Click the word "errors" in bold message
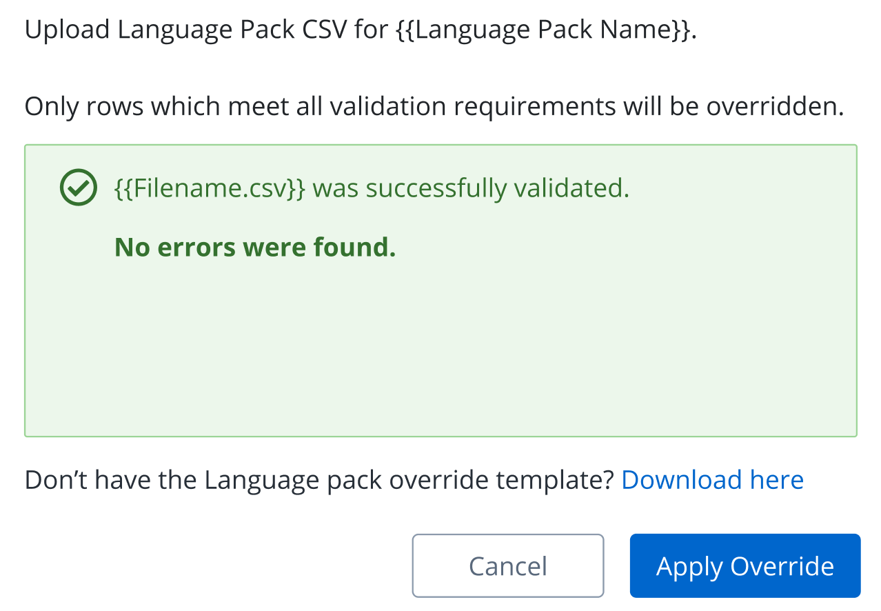 196,247
